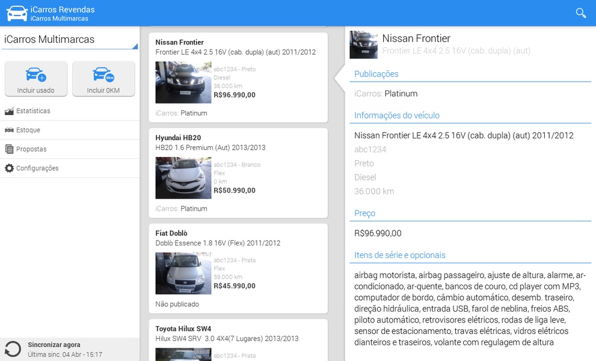The width and height of the screenshot is (596, 361).
Task: Open the Estoque menu item
Action: (70, 130)
